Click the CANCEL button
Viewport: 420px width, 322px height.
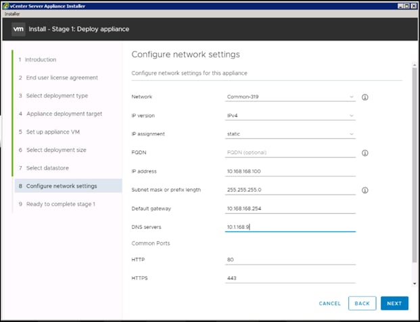pyautogui.click(x=330, y=303)
